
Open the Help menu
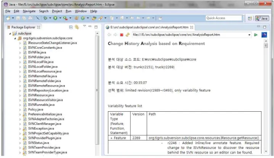tap(93, 11)
